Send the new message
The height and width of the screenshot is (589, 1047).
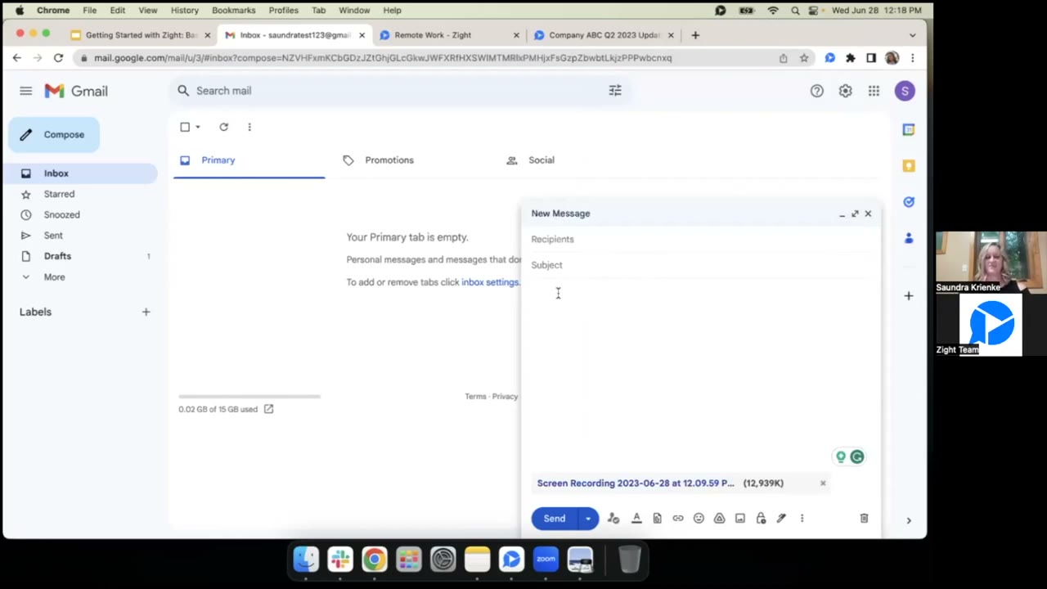point(554,519)
